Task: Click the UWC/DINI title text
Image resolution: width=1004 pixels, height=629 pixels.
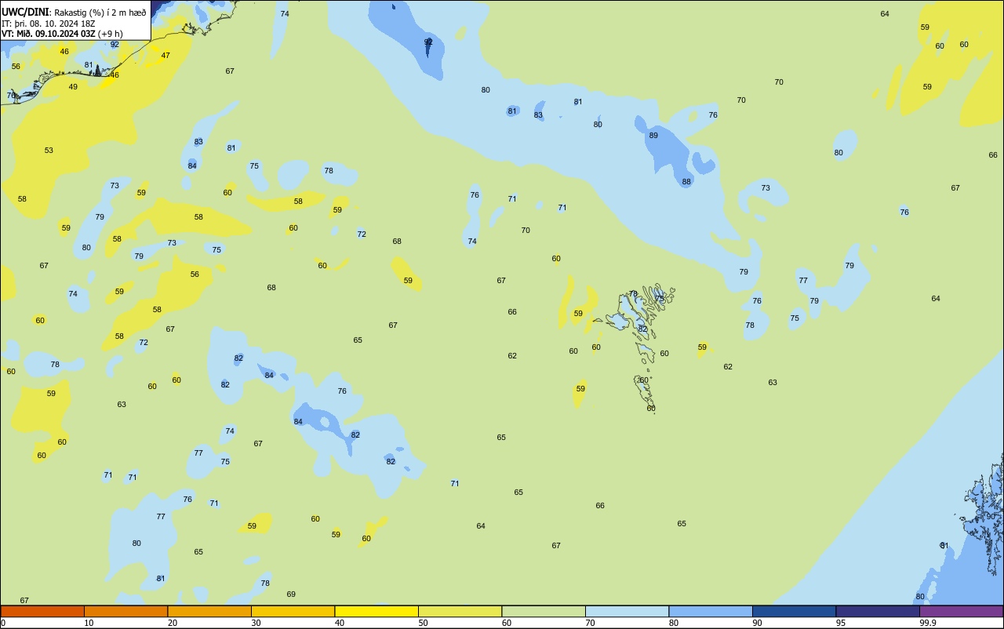Action: (x=26, y=12)
